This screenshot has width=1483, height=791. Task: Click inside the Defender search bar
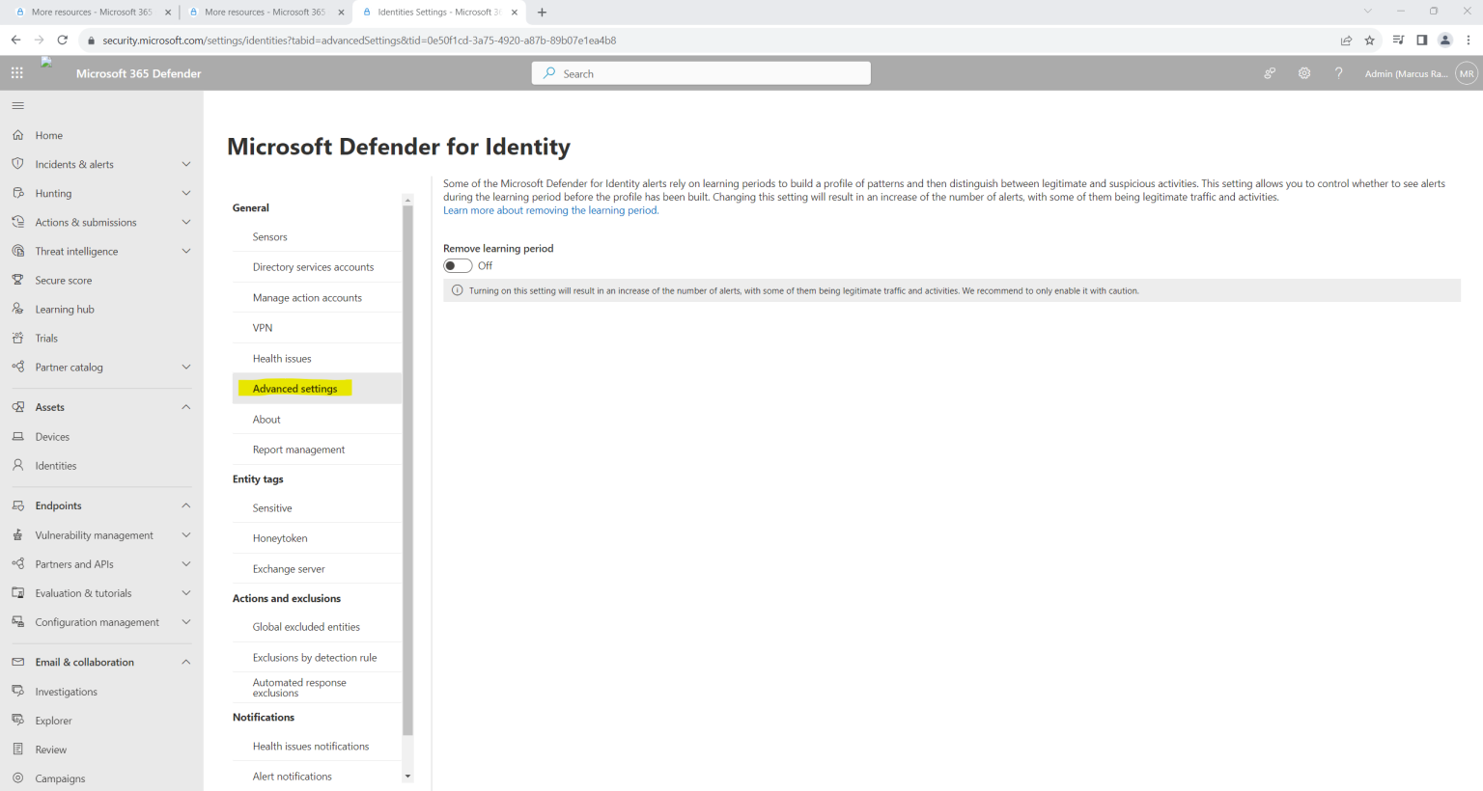pyautogui.click(x=700, y=72)
